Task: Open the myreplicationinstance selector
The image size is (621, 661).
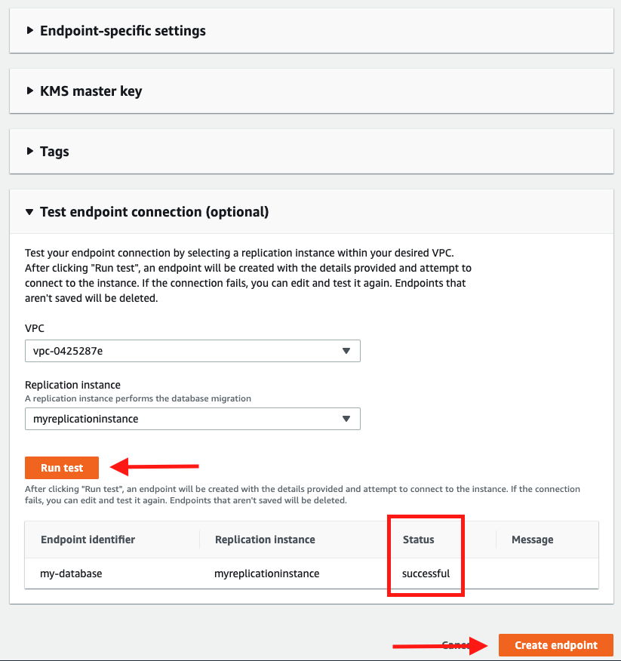Action: coord(192,419)
